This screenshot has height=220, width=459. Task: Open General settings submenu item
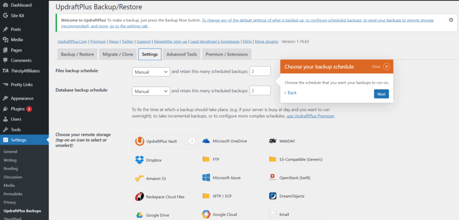click(10, 152)
